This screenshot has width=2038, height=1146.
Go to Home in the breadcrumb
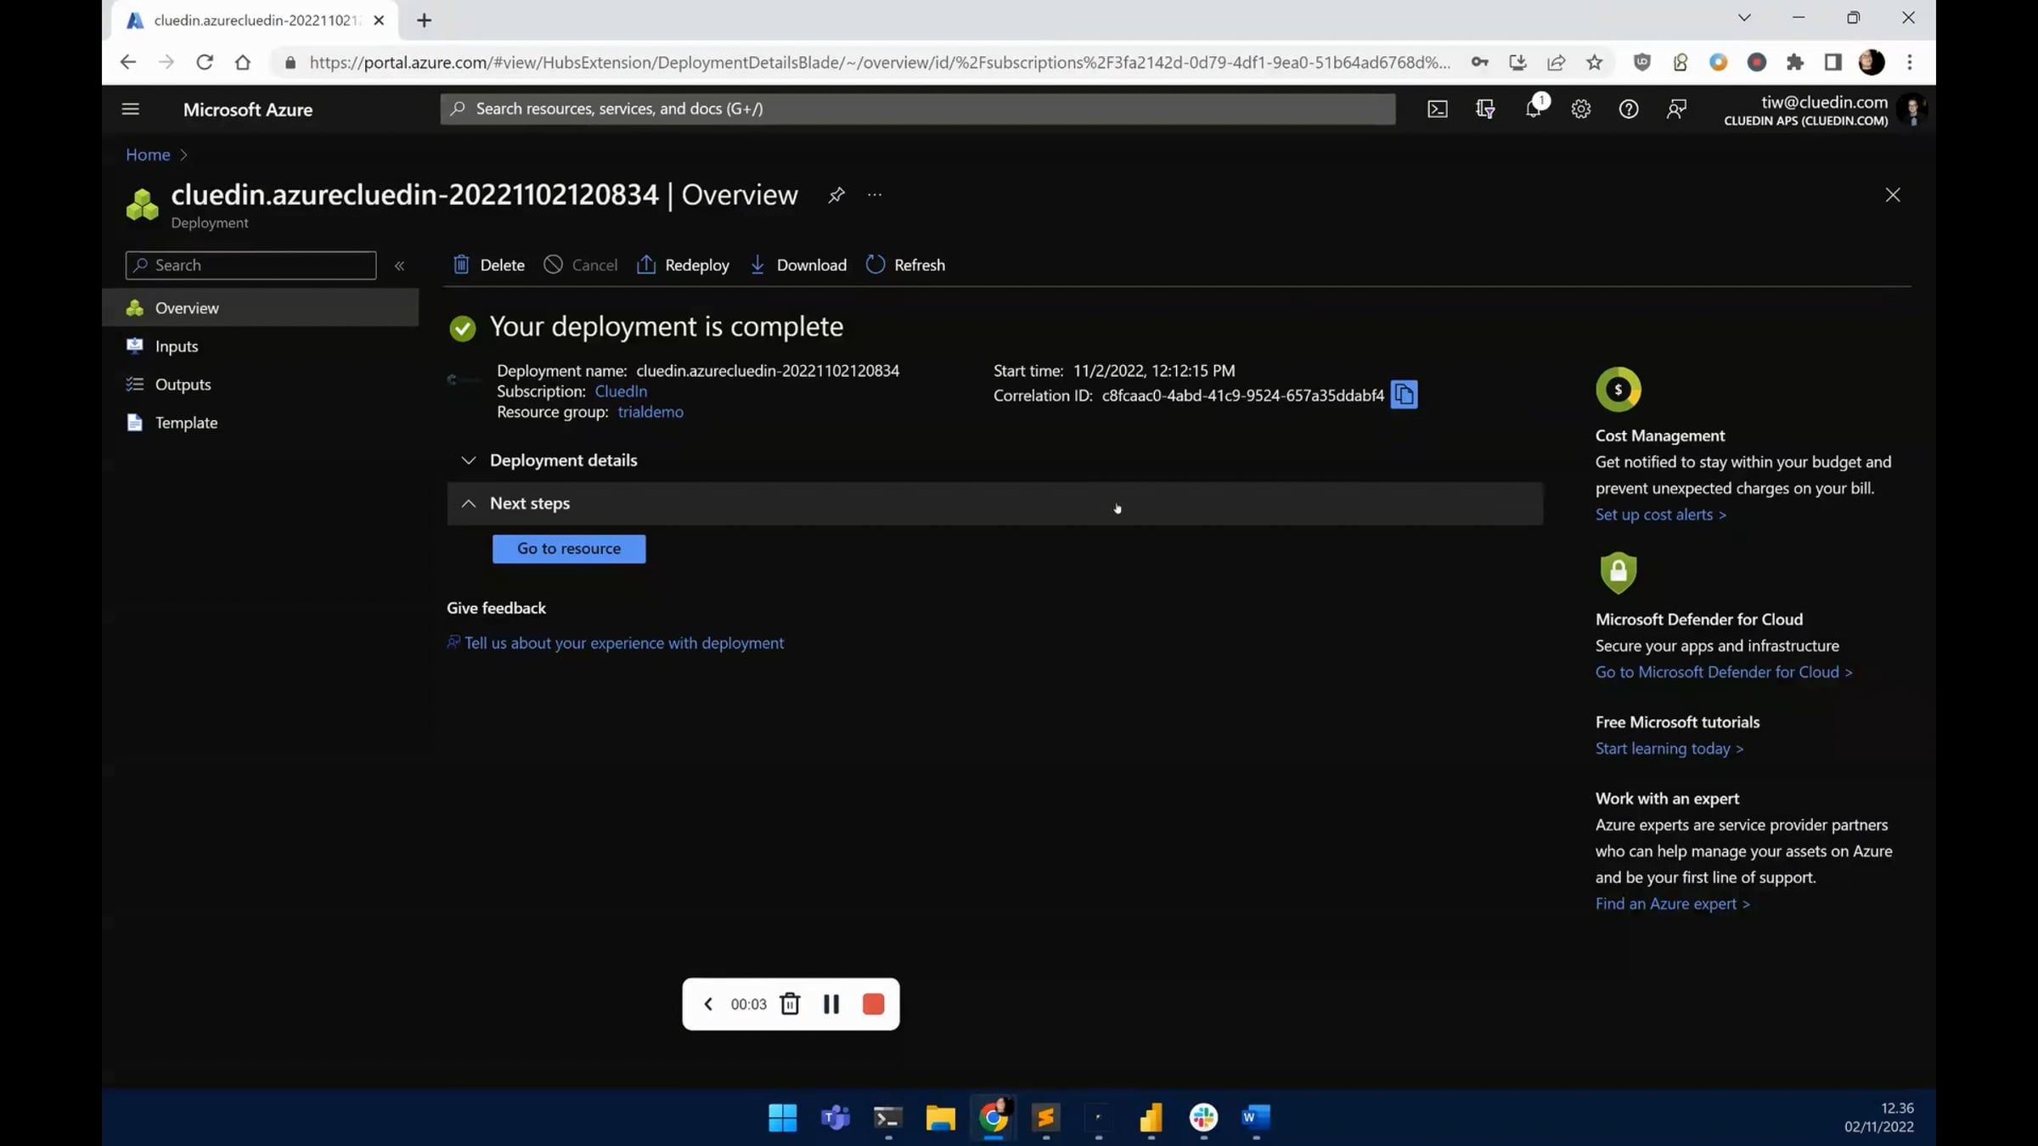tap(148, 154)
